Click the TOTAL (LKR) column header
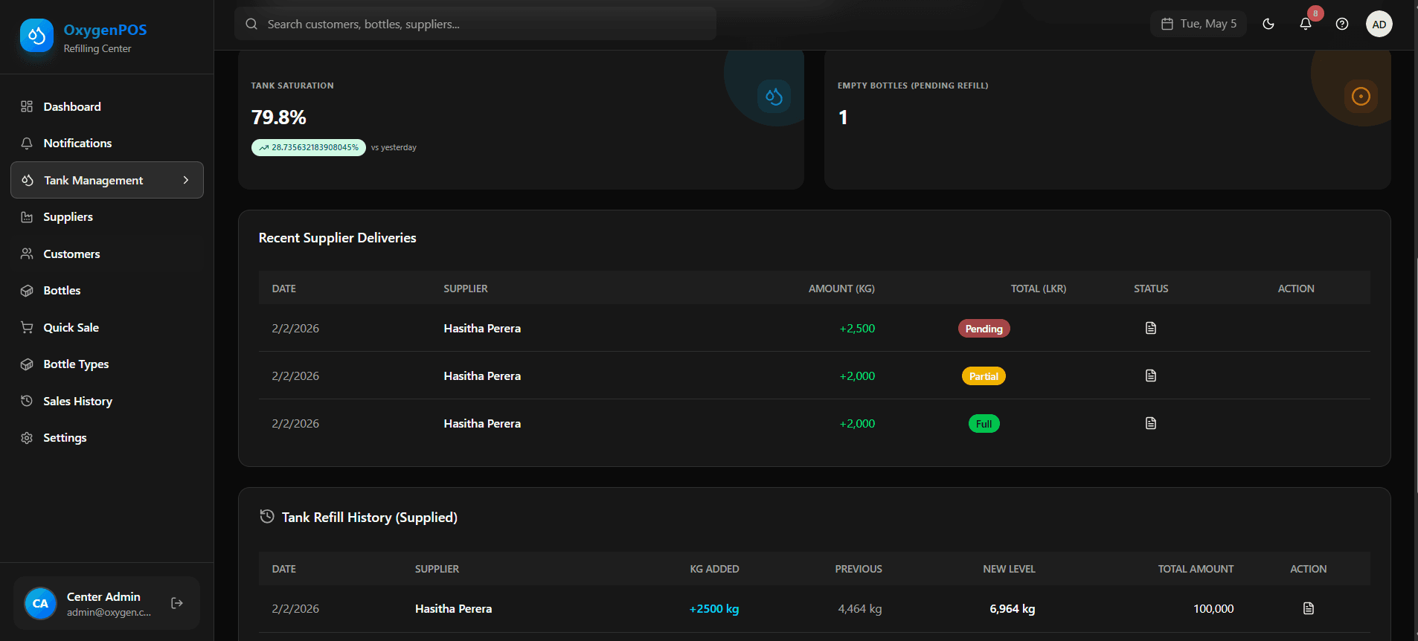The height and width of the screenshot is (641, 1418). click(1039, 289)
